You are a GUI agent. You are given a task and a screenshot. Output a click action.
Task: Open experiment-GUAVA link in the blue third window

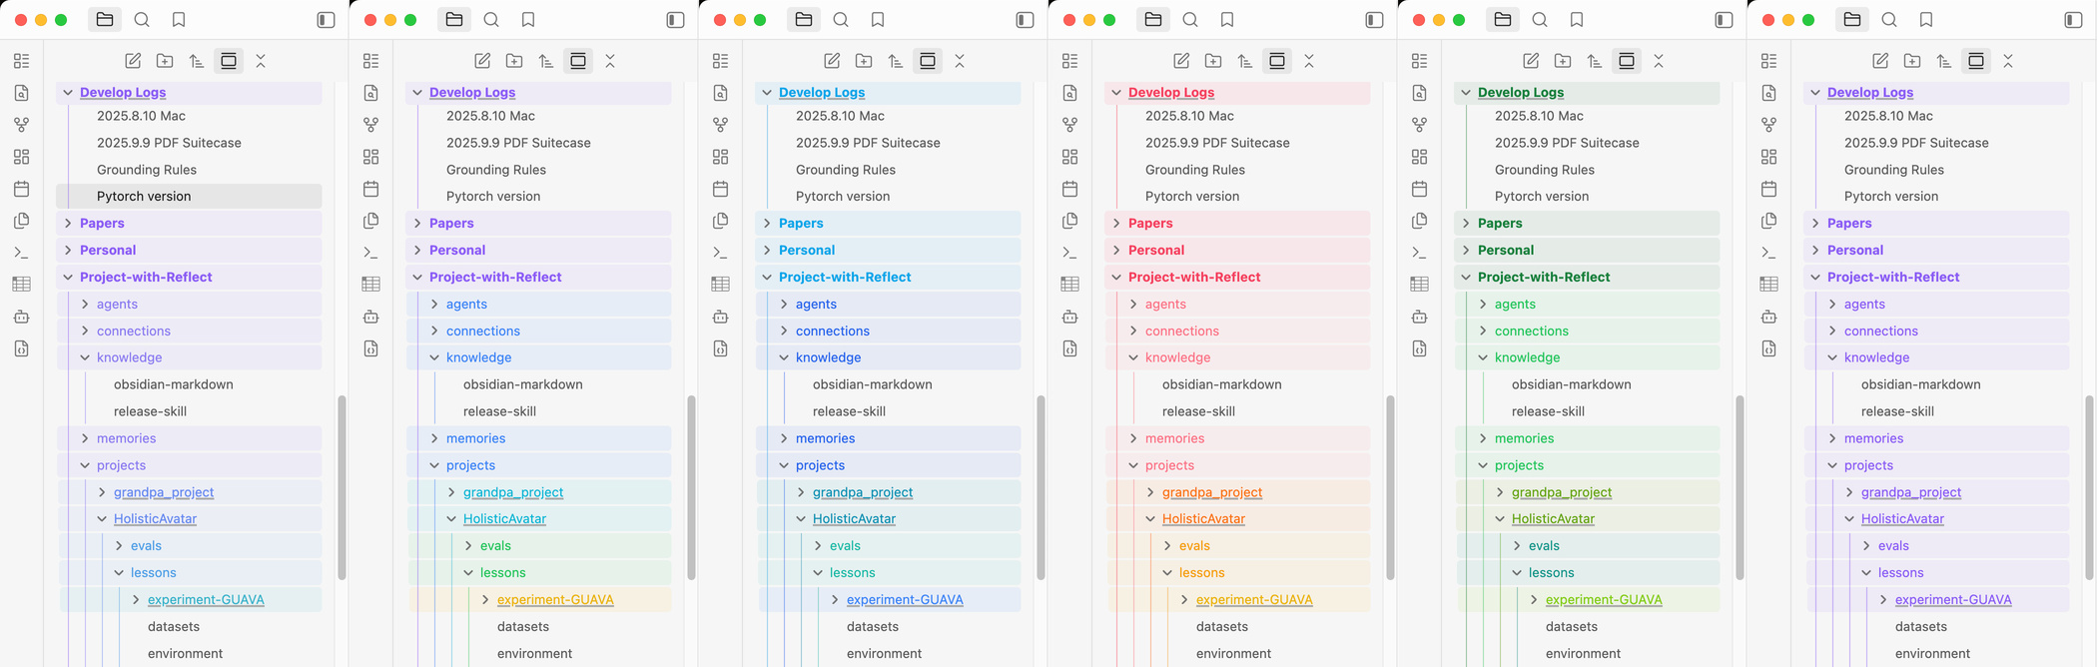[905, 599]
